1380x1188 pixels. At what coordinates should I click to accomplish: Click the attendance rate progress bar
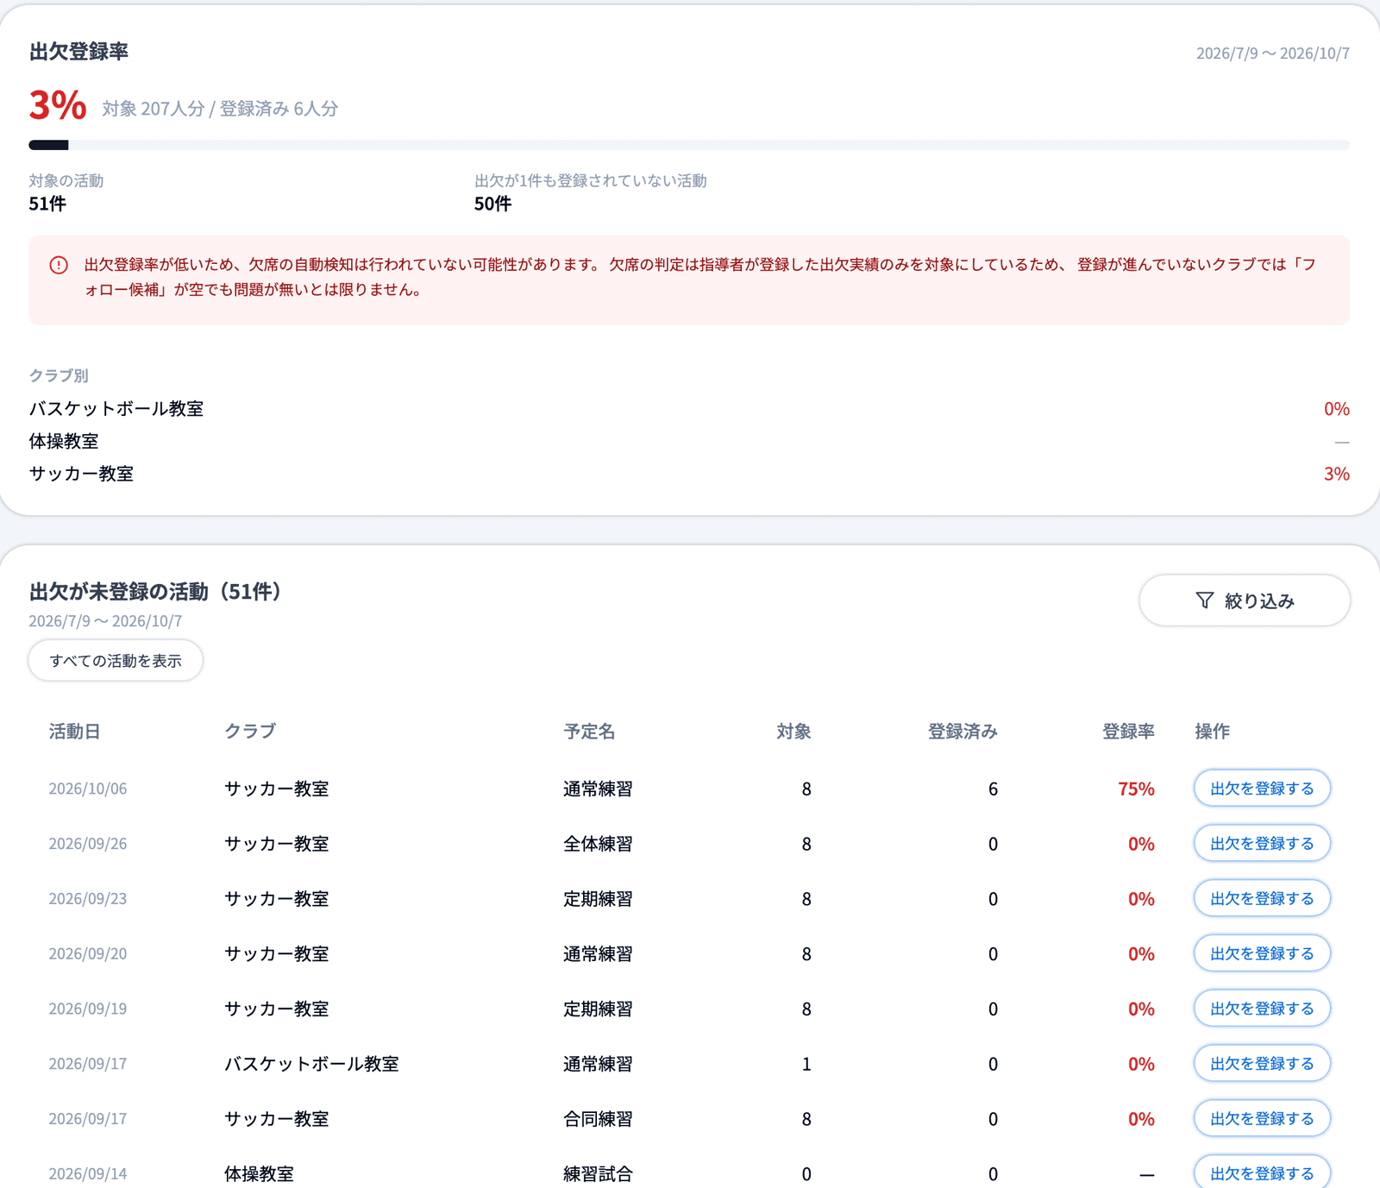click(x=689, y=145)
